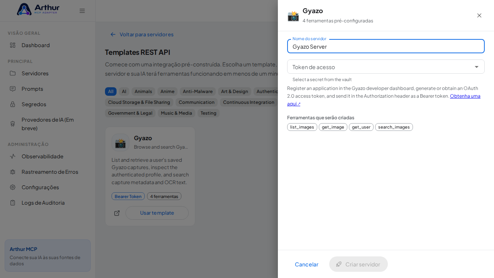Open Observabilidade section
The width and height of the screenshot is (494, 278).
[x=47, y=156]
